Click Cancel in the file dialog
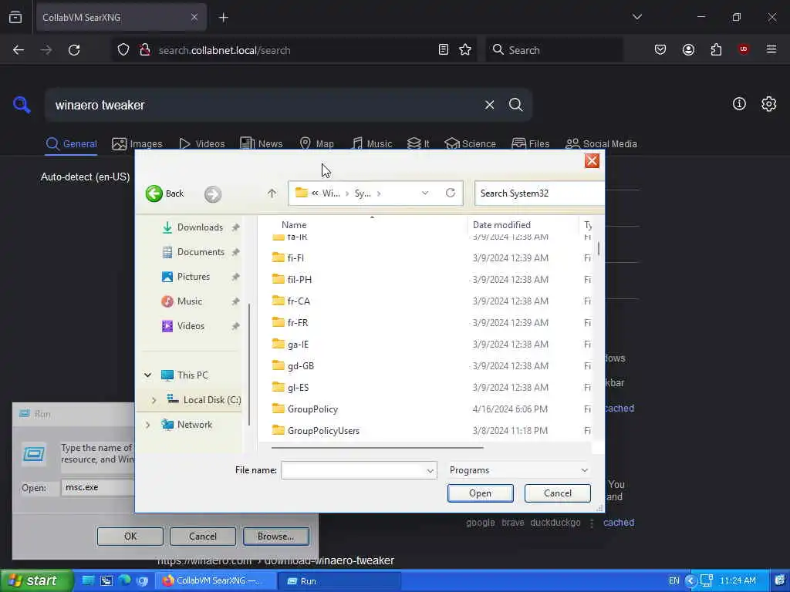The height and width of the screenshot is (592, 790). (x=557, y=493)
